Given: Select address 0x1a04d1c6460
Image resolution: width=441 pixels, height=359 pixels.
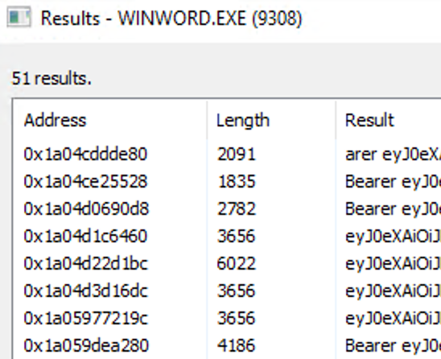Looking at the screenshot, I should click(85, 236).
